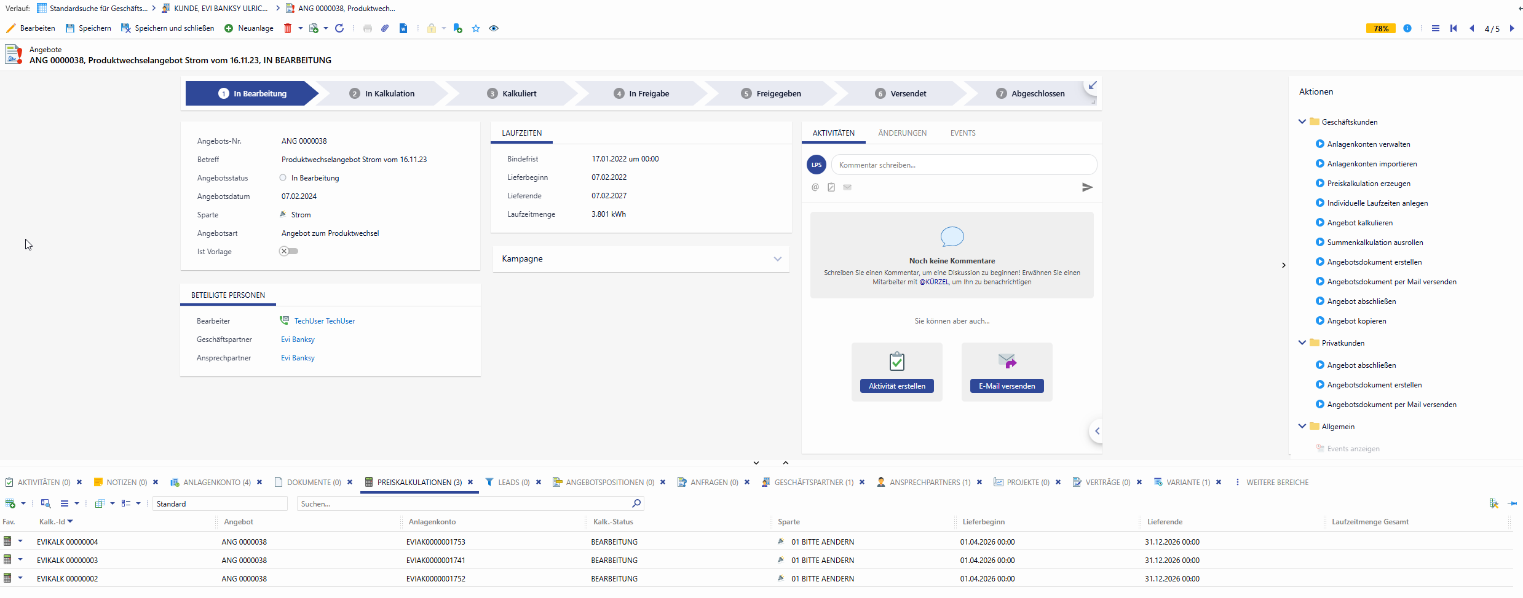The width and height of the screenshot is (1523, 598).
Task: Collapse the Geschäftskunden folder in Aktionen
Action: click(x=1302, y=122)
